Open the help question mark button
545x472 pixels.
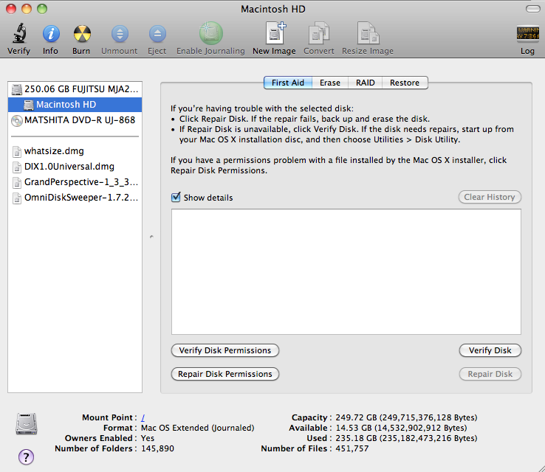pos(26,457)
